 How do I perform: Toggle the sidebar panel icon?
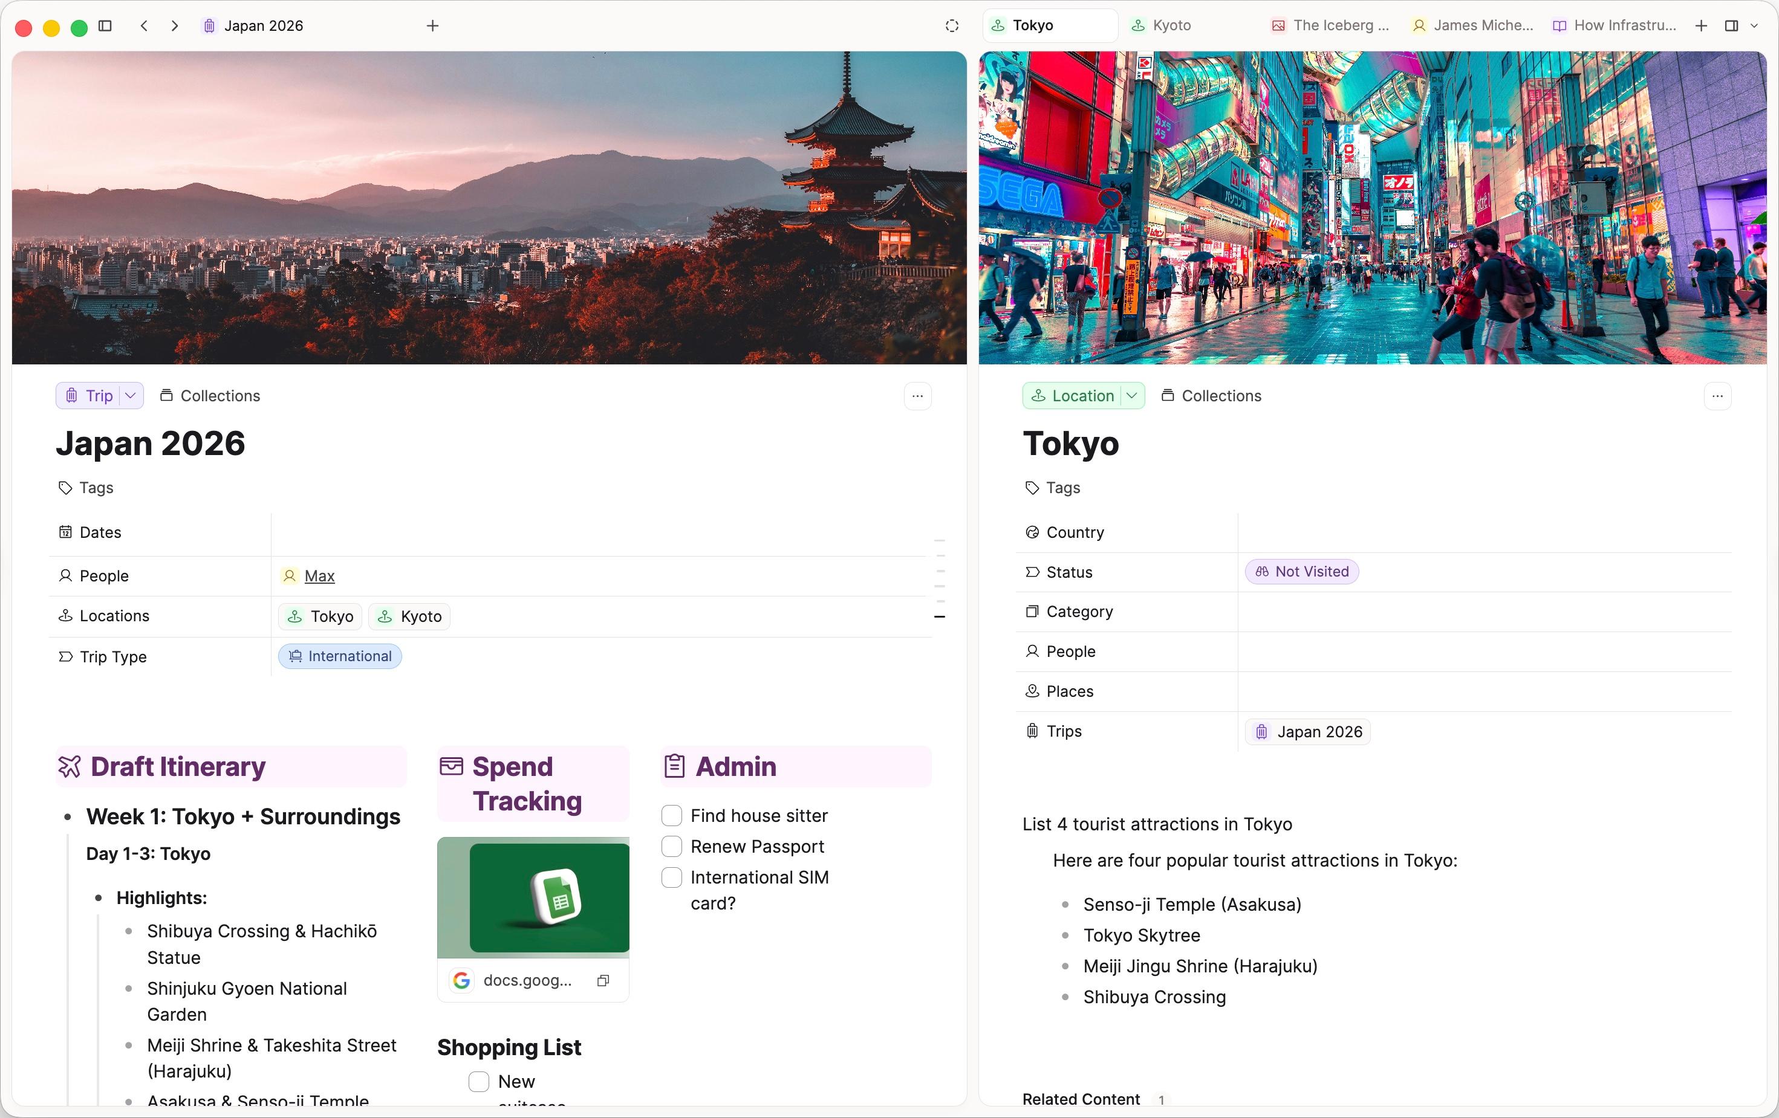click(105, 26)
